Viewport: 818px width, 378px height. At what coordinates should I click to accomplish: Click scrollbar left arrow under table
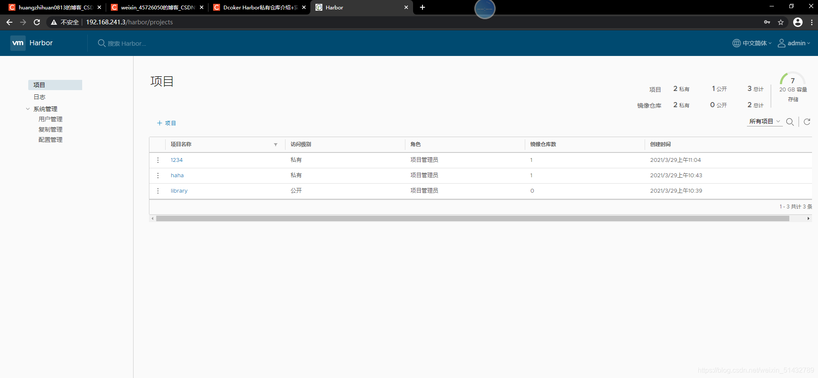coord(152,219)
